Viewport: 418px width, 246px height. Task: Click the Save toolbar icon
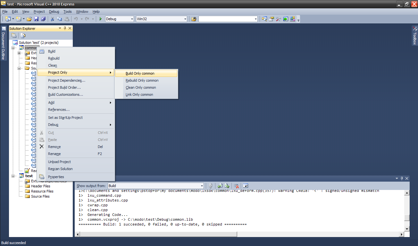tap(36, 19)
